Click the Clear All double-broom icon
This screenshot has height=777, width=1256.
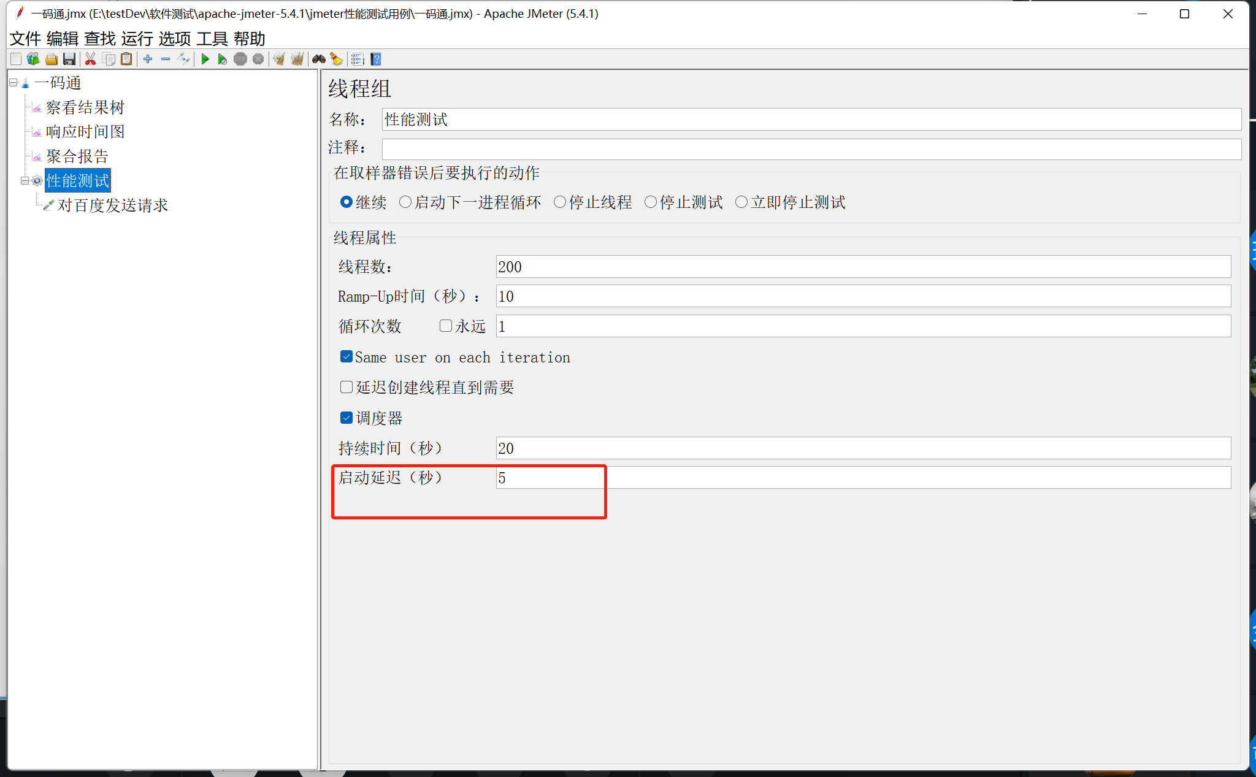[297, 59]
